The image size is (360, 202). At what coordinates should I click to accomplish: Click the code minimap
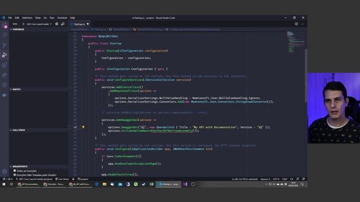click(x=295, y=43)
